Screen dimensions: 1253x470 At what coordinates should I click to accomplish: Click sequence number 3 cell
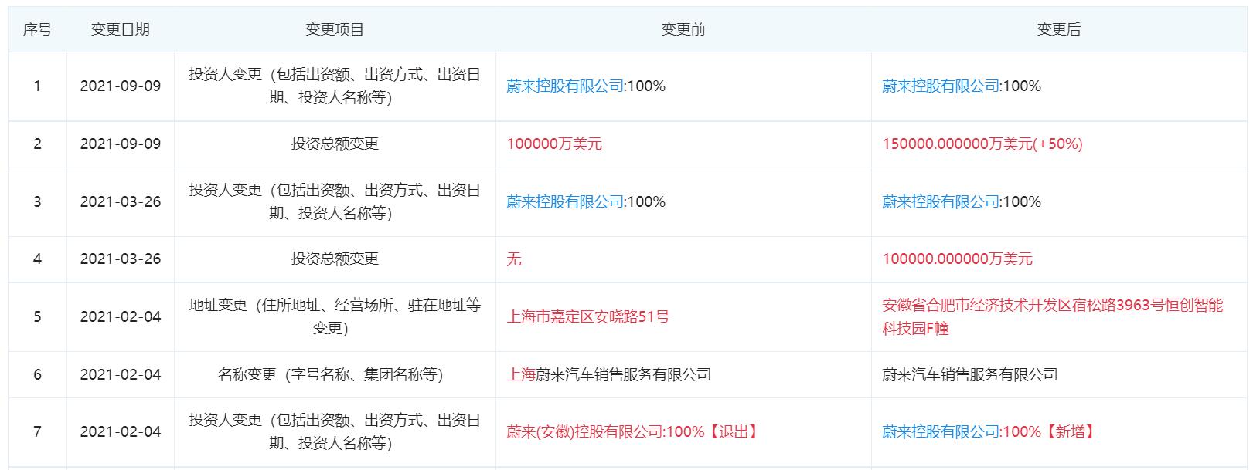coord(37,202)
